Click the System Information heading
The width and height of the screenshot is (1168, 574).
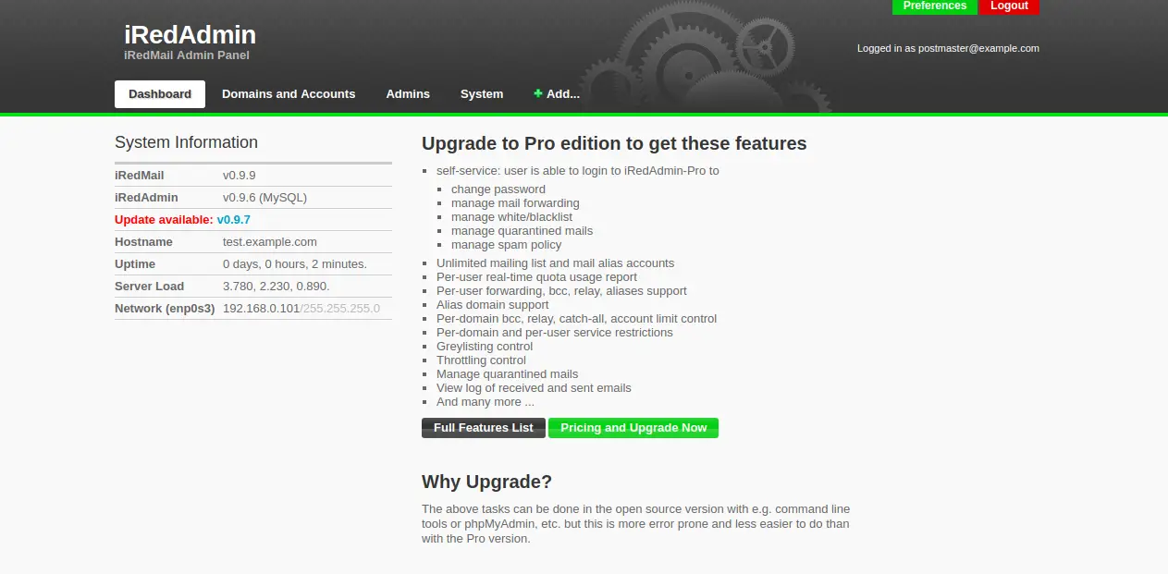pyautogui.click(x=186, y=142)
